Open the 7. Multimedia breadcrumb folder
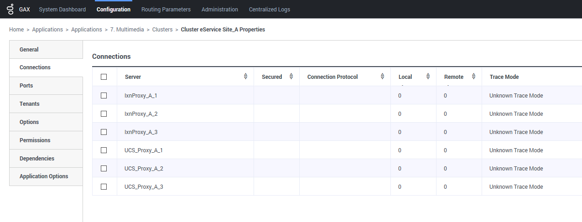The height and width of the screenshot is (222, 582). [127, 30]
